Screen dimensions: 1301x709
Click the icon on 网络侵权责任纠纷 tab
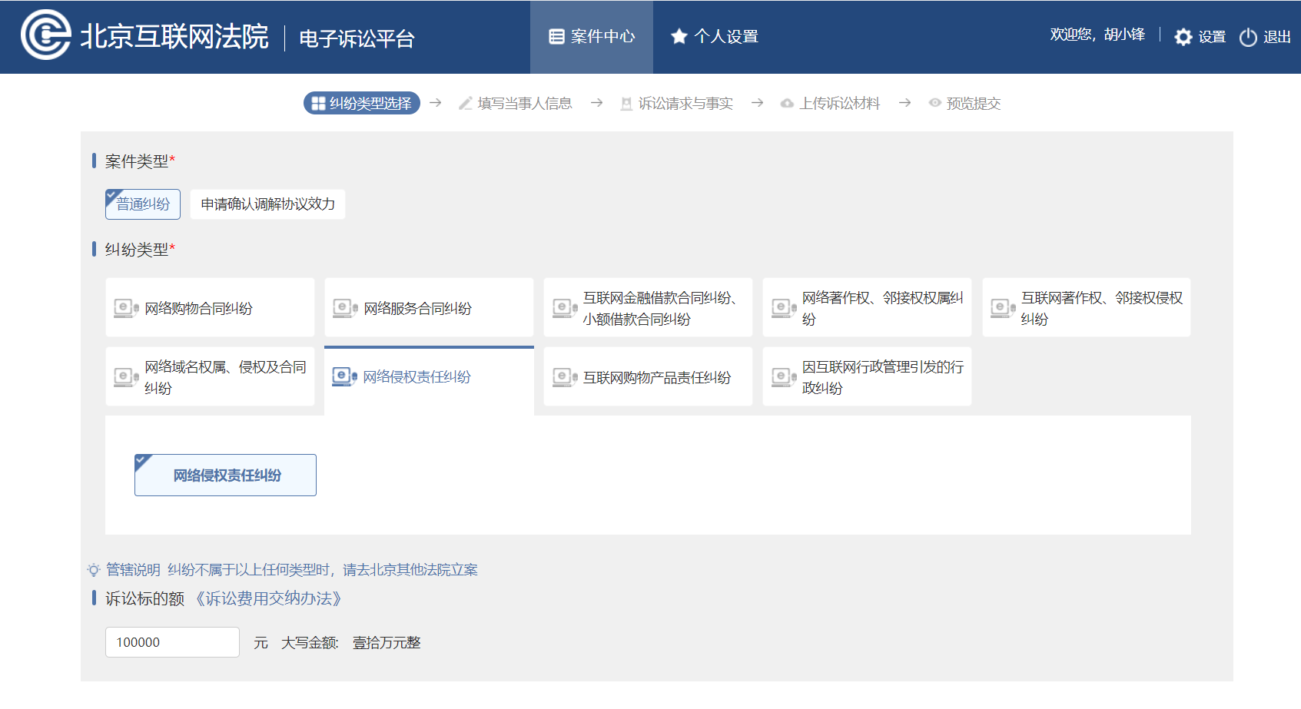pyautogui.click(x=344, y=376)
